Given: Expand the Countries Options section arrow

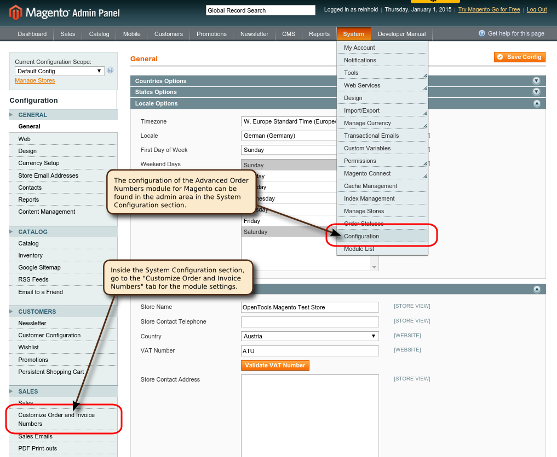Looking at the screenshot, I should 536,81.
